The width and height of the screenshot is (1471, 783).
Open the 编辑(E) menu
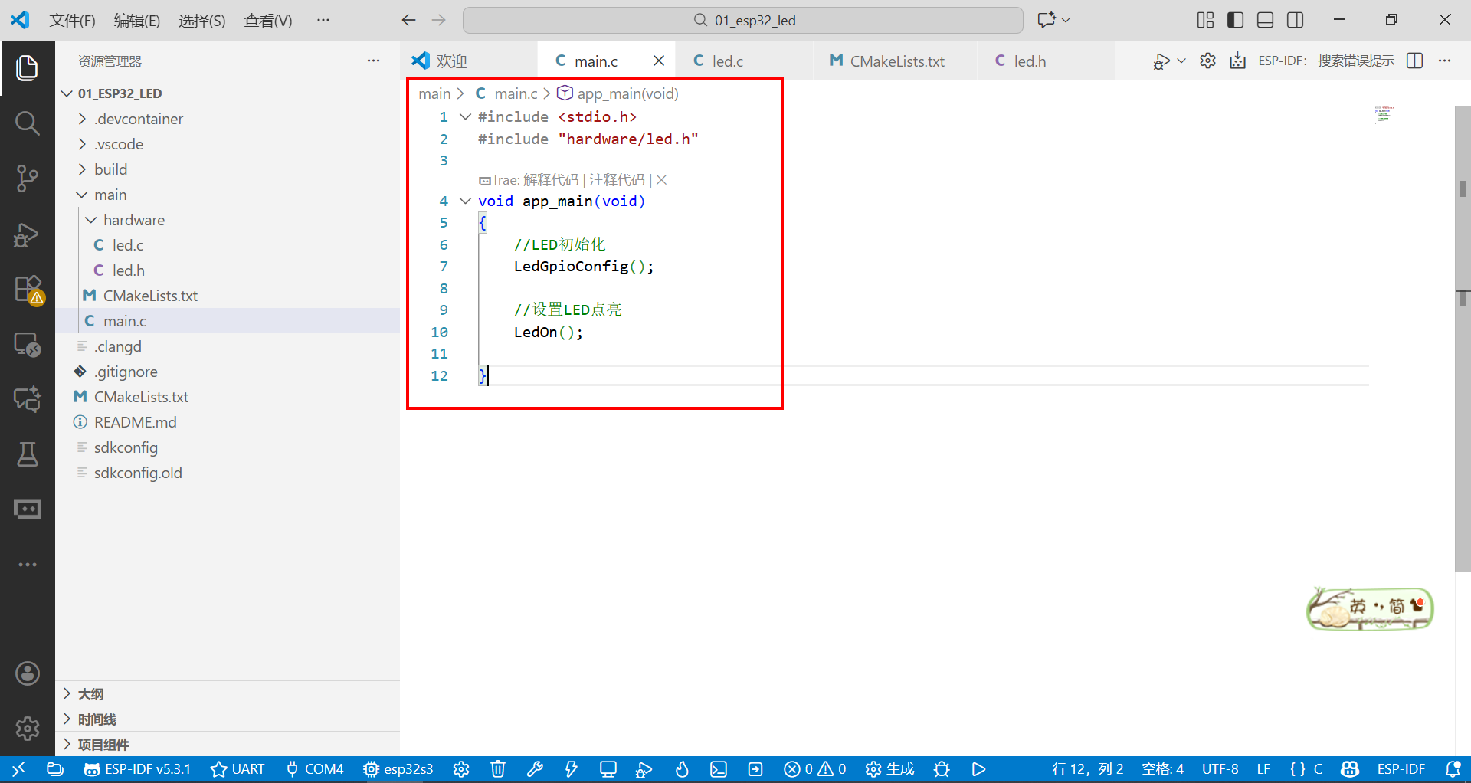pyautogui.click(x=137, y=21)
